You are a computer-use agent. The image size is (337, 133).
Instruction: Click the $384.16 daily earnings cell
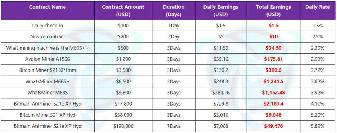[x=221, y=93]
